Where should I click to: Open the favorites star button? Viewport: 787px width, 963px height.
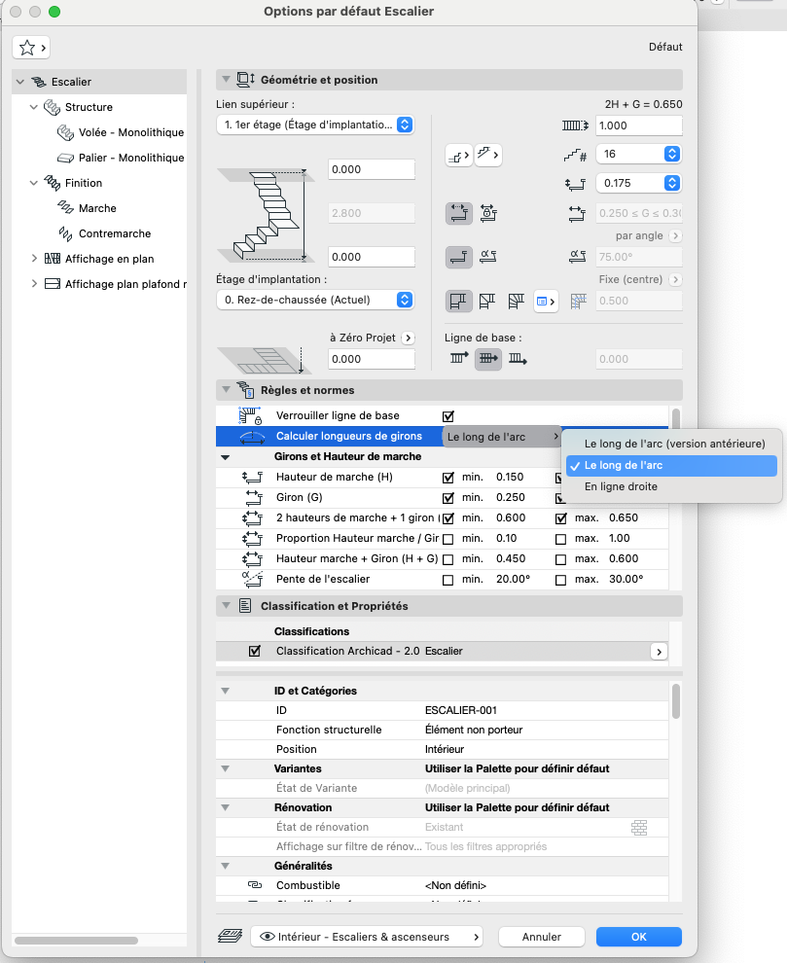click(x=31, y=48)
